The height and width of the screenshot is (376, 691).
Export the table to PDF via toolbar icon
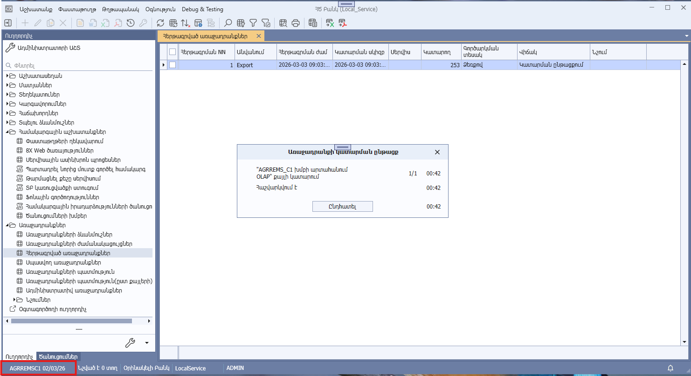point(343,23)
